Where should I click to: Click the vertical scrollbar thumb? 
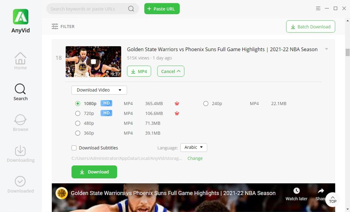tap(347, 52)
